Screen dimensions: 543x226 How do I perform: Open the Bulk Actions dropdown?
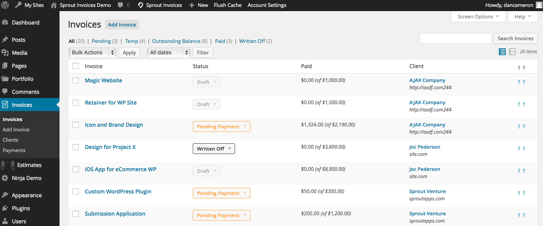[x=92, y=52]
